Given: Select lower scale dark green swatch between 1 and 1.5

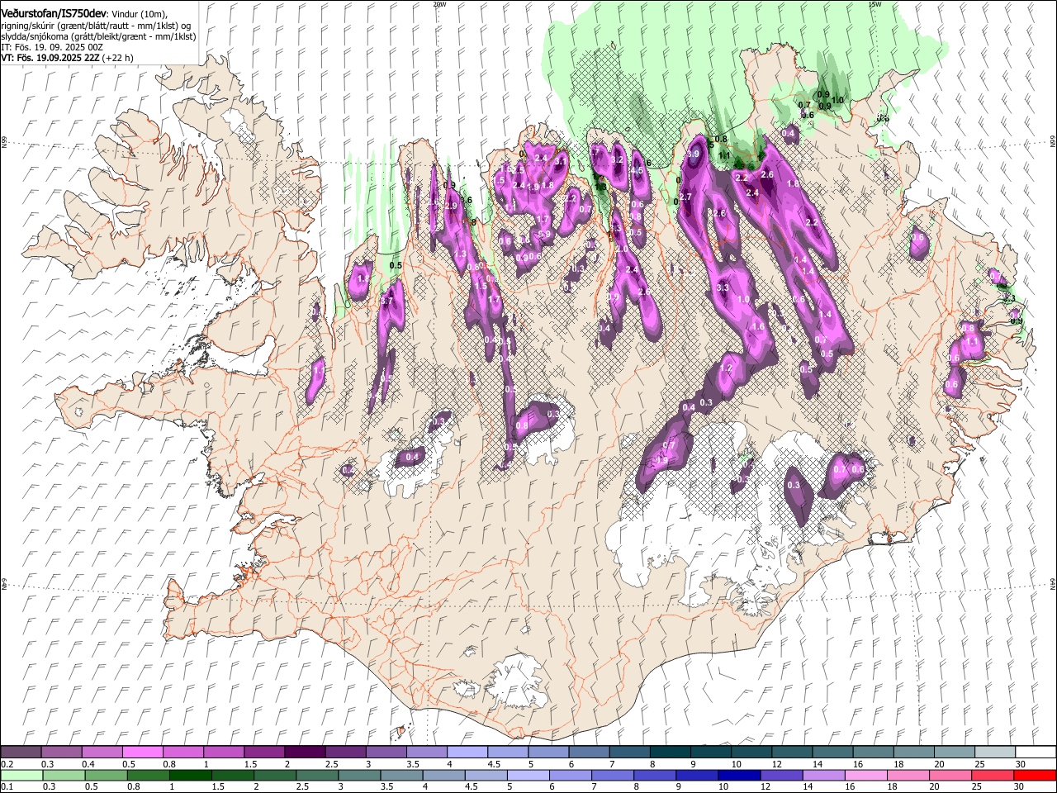Looking at the screenshot, I should tap(191, 775).
